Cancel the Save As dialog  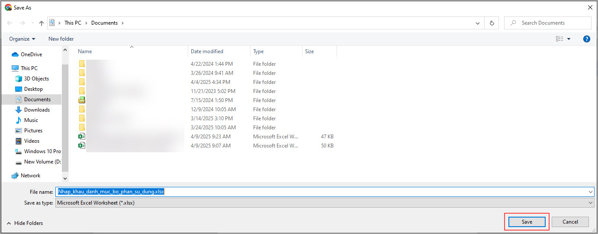570,222
